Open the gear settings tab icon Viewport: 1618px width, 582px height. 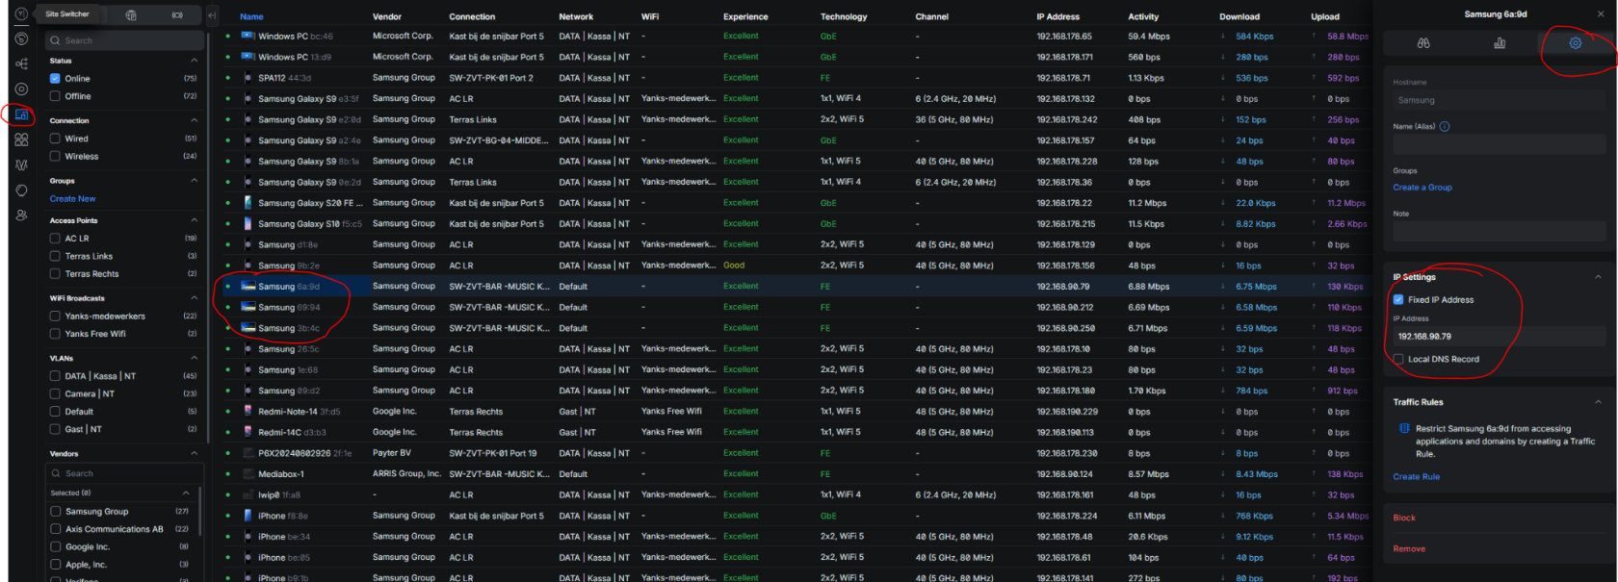coord(1576,43)
